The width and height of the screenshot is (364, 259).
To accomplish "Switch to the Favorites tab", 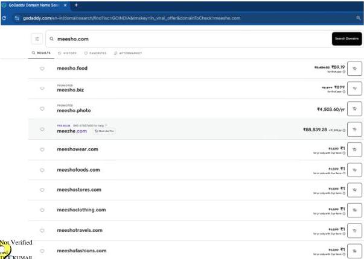I will click(95, 53).
